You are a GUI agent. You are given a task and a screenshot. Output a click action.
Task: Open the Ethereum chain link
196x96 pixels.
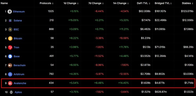click(x=19, y=12)
